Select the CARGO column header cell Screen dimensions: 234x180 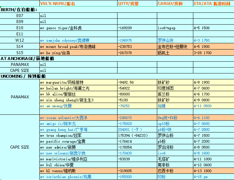coord(175,3)
